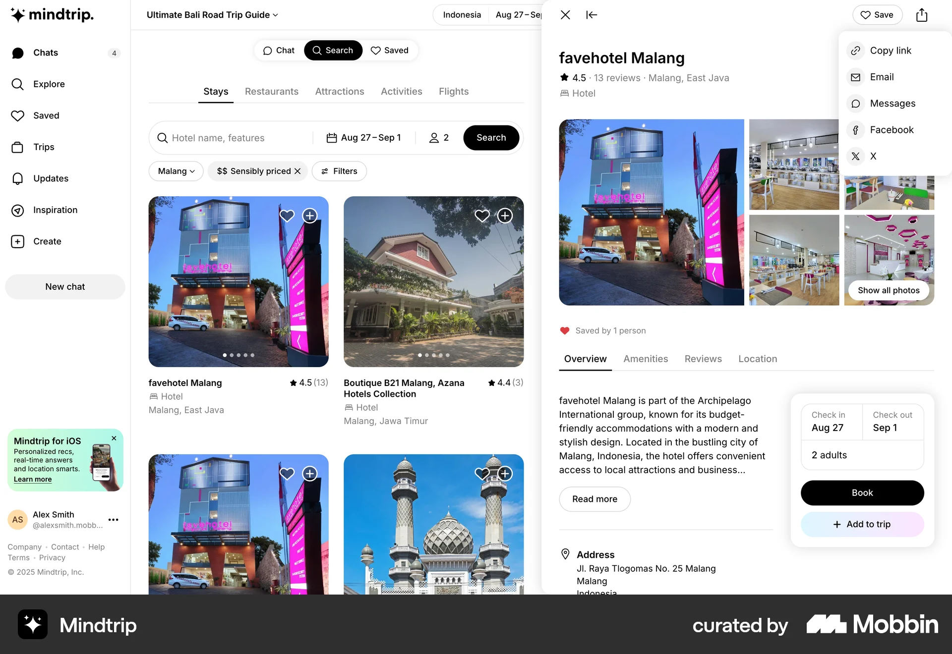The width and height of the screenshot is (952, 654).
Task: Open the Explore sidebar item
Action: click(x=49, y=84)
